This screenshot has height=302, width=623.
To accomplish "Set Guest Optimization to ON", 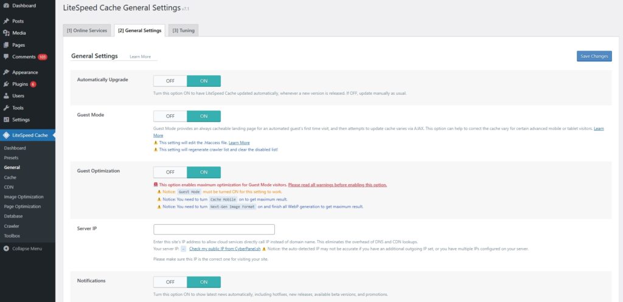I will click(x=204, y=172).
